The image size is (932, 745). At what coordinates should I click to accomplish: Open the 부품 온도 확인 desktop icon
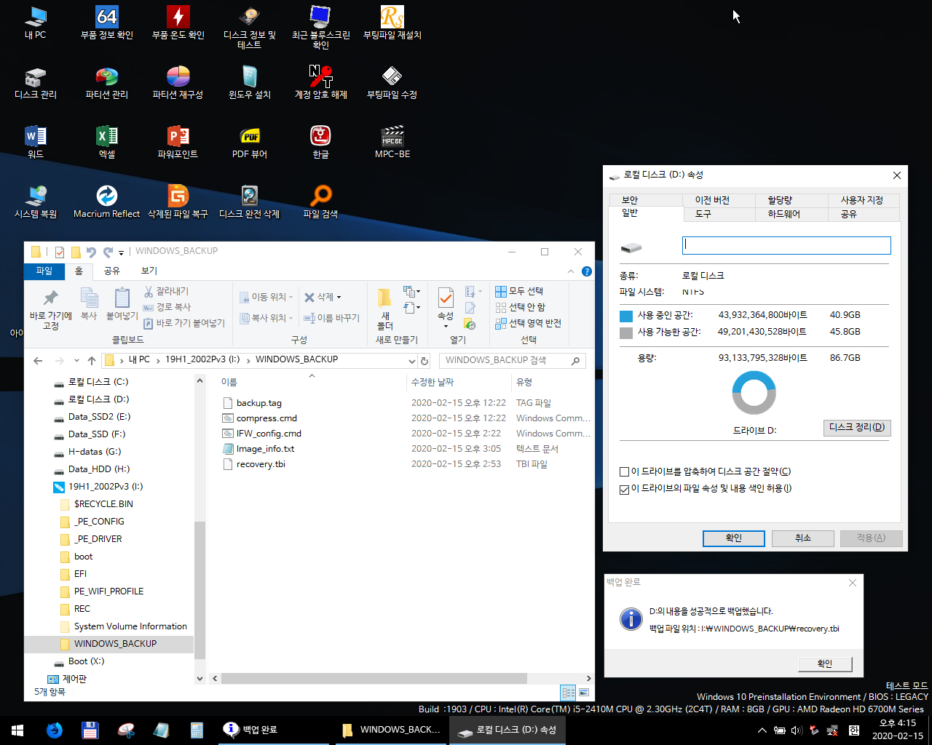click(x=178, y=23)
